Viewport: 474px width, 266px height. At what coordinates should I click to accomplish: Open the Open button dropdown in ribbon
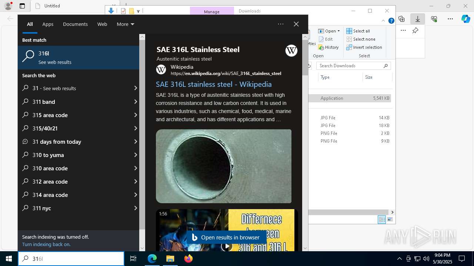tap(338, 31)
